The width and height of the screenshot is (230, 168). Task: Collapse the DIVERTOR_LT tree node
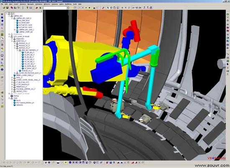[x=12, y=41]
